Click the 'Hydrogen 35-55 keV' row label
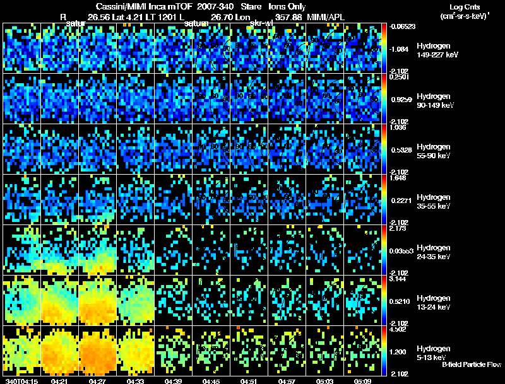The height and width of the screenshot is (384, 505). tap(434, 202)
